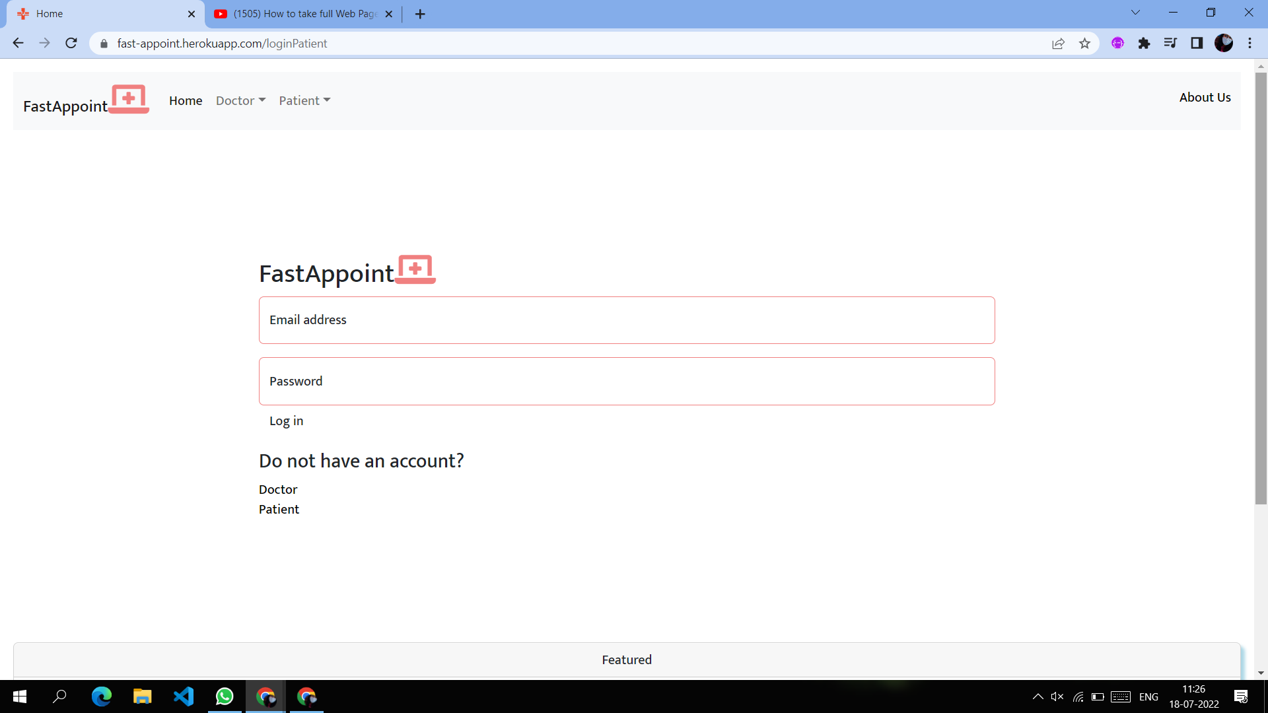Viewport: 1268px width, 713px height.
Task: Open the Chrome side panel icon
Action: 1197,44
